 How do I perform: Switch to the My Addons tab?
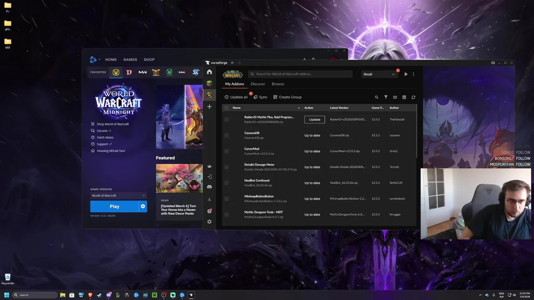click(x=234, y=84)
